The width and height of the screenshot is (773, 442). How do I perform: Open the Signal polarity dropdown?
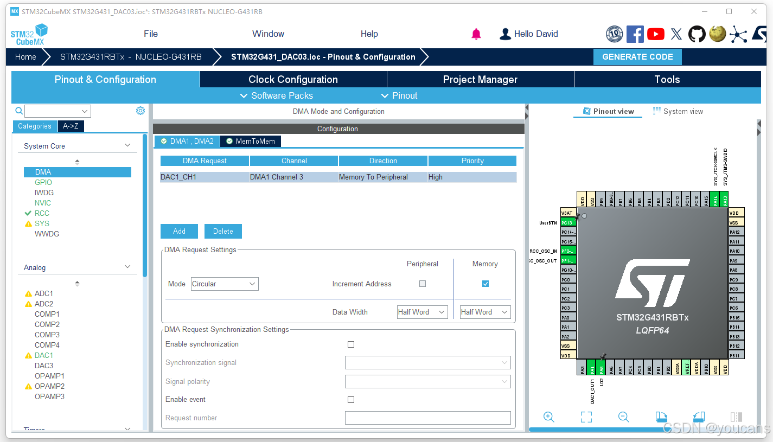[428, 381]
